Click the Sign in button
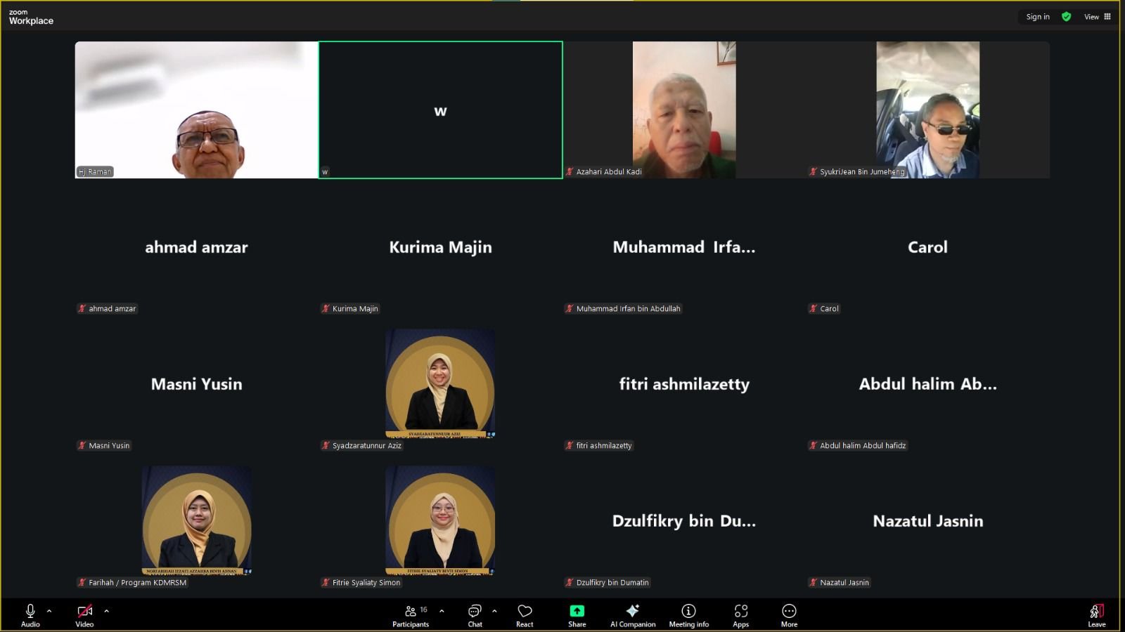 [1037, 17]
